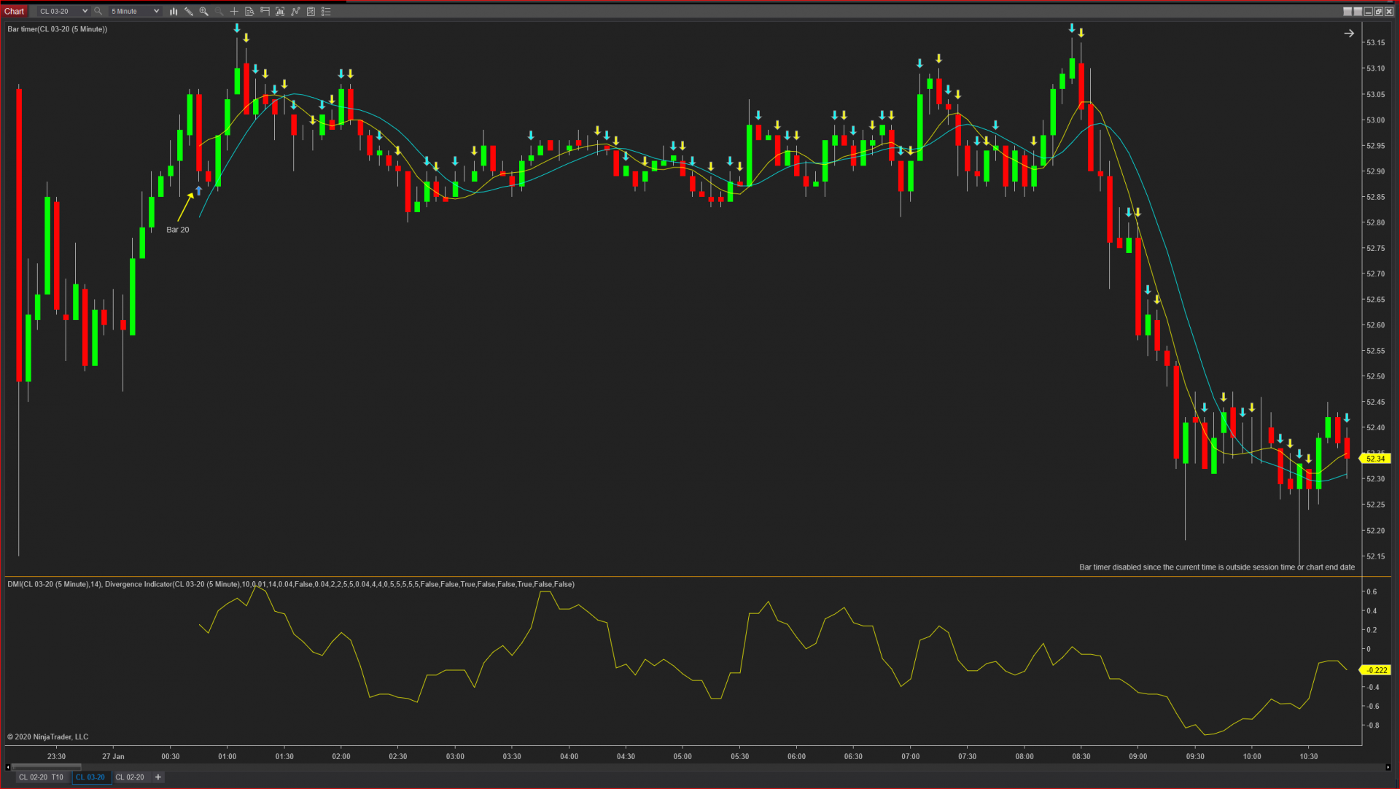Click the instrument search magnifier icon
This screenshot has width=1400, height=789.
click(x=98, y=11)
